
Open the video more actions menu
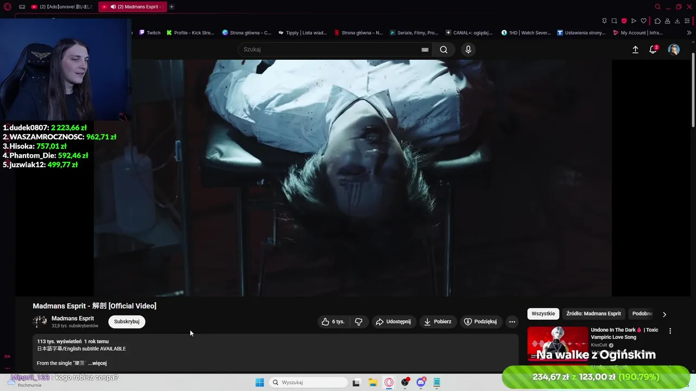tap(512, 321)
